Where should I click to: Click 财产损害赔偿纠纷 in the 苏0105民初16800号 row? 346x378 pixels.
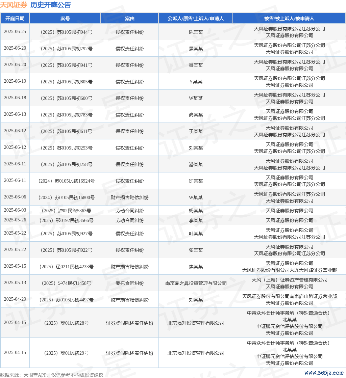(129, 198)
